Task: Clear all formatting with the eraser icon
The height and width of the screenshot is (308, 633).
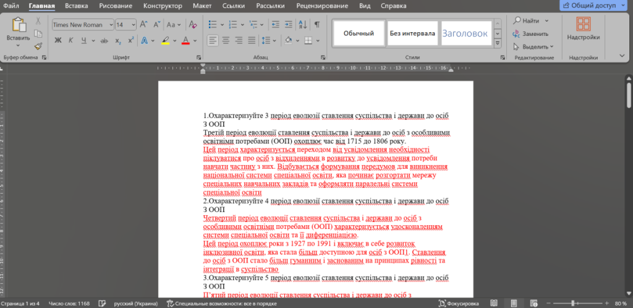Action: tap(190, 25)
